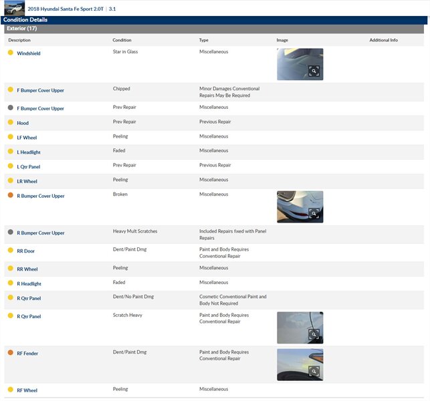Click the Condition column header

(x=122, y=40)
